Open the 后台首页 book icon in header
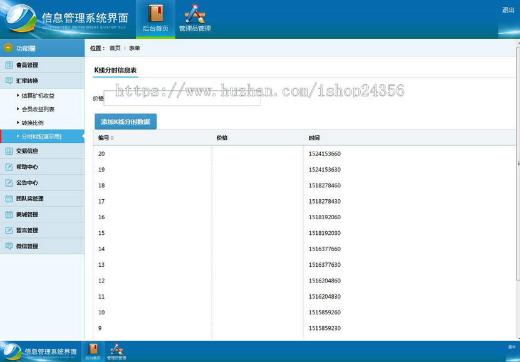Screen dimensions: 520x362 (155, 13)
